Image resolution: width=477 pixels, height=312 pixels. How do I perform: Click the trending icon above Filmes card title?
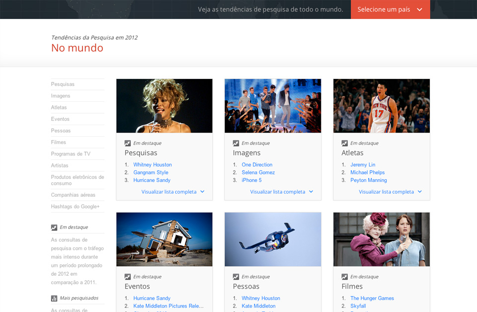point(345,277)
